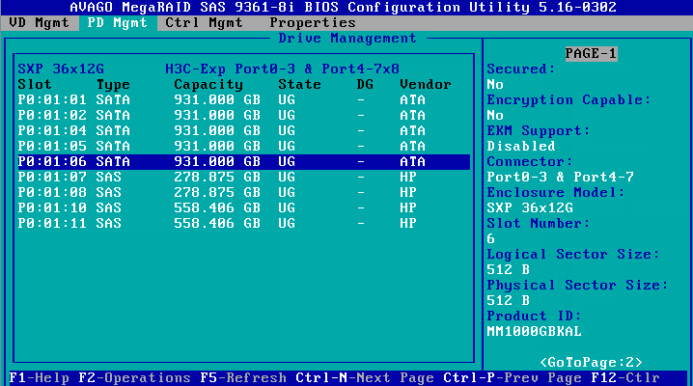The height and width of the screenshot is (386, 693).
Task: Select drive row P0:01:02
Action: point(243,115)
